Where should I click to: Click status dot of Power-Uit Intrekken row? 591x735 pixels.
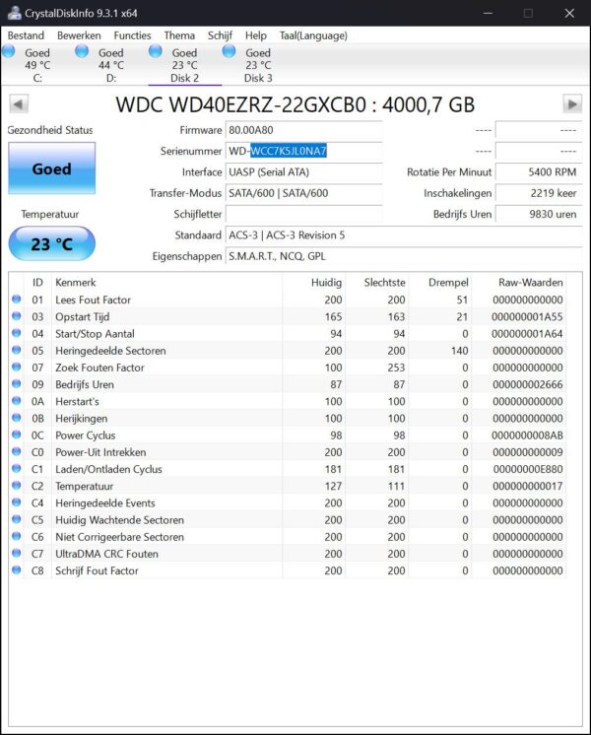[x=17, y=451]
